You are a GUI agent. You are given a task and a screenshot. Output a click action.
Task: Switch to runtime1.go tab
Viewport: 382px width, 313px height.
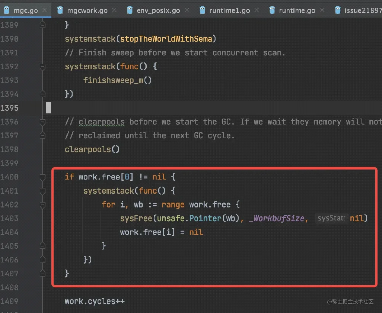pyautogui.click(x=229, y=10)
